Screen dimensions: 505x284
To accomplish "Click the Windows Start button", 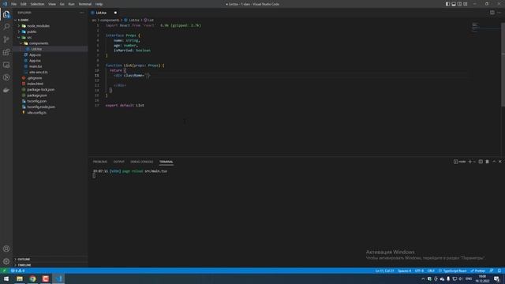I will click(6, 278).
